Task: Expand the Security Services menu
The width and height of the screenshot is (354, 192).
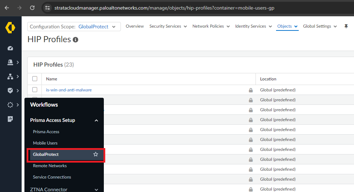Action: (168, 27)
